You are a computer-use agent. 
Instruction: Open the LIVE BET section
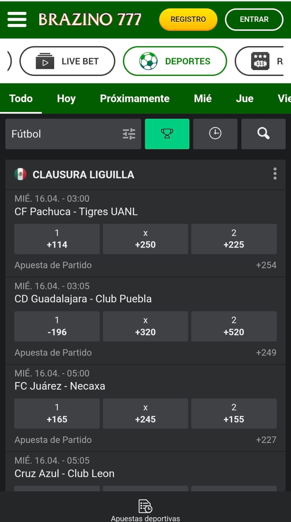[x=67, y=61]
